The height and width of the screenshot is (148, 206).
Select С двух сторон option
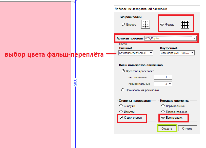click(122, 118)
